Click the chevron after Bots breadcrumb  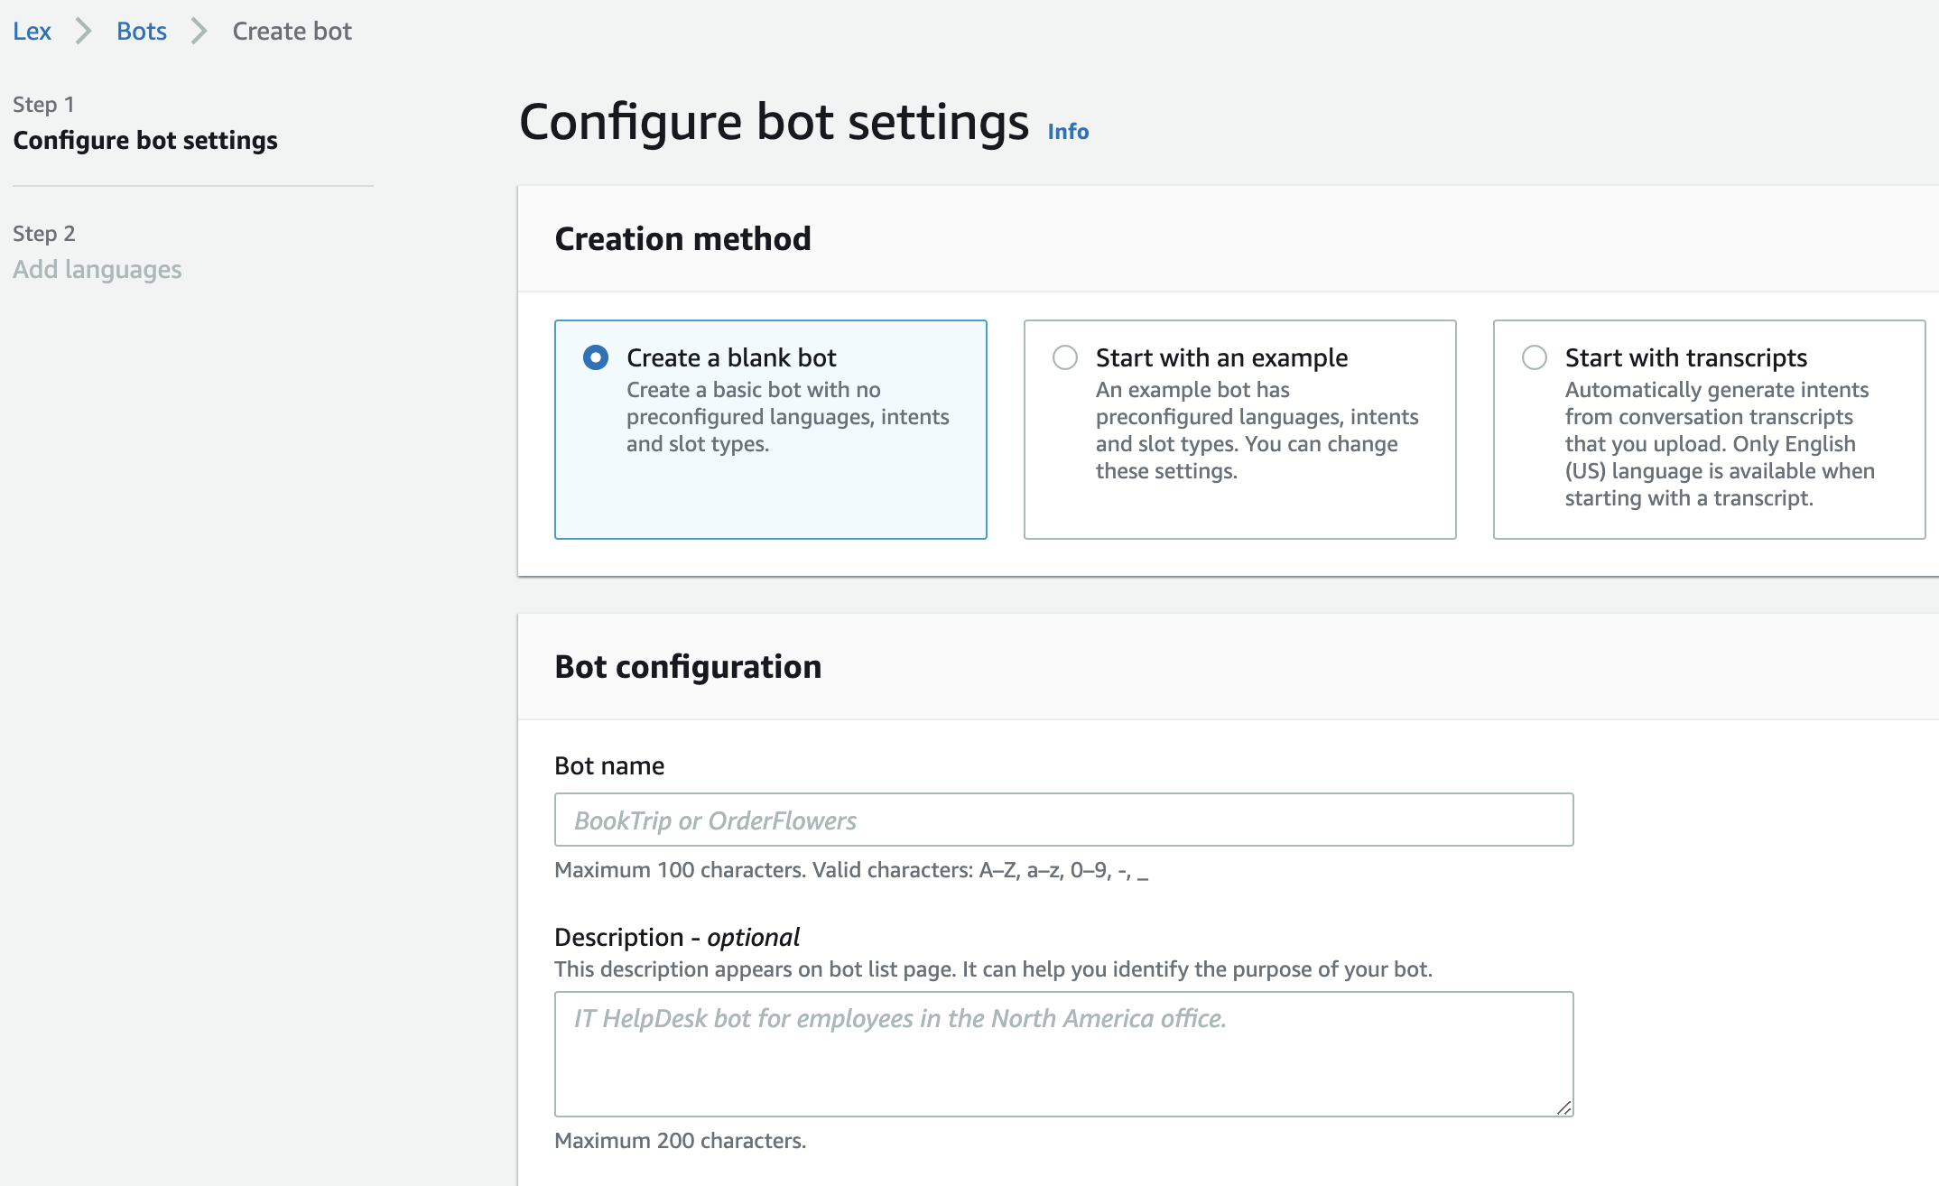[199, 32]
